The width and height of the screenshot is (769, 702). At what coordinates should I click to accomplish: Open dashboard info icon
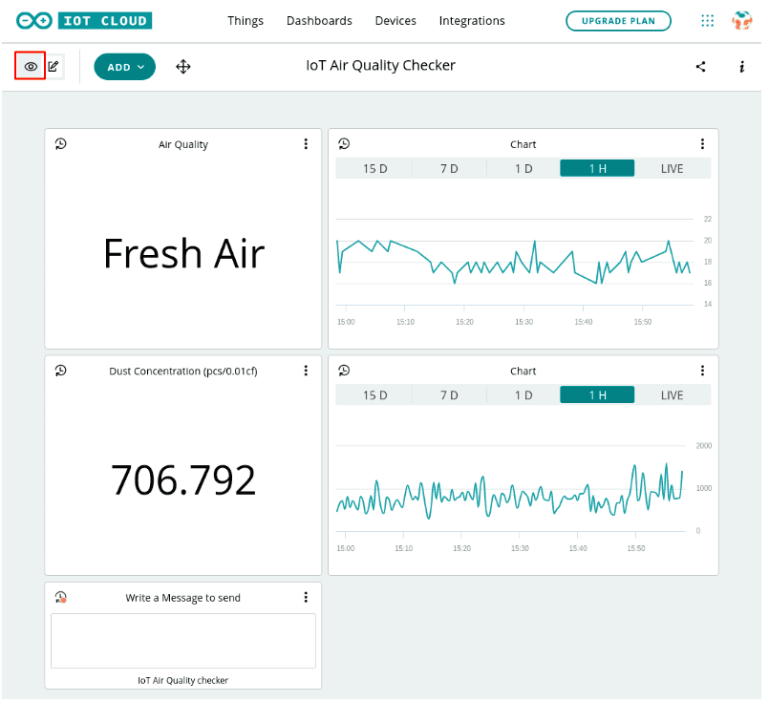742,67
